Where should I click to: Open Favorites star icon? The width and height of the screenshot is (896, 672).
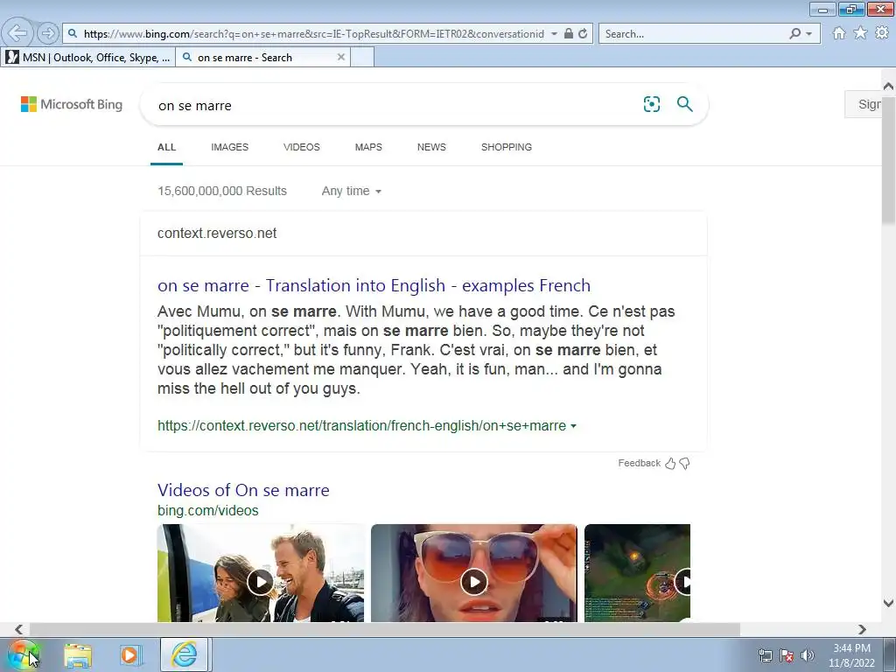tap(860, 33)
